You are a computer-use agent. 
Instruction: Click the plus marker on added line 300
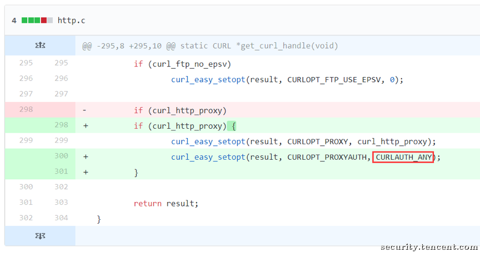coord(86,157)
